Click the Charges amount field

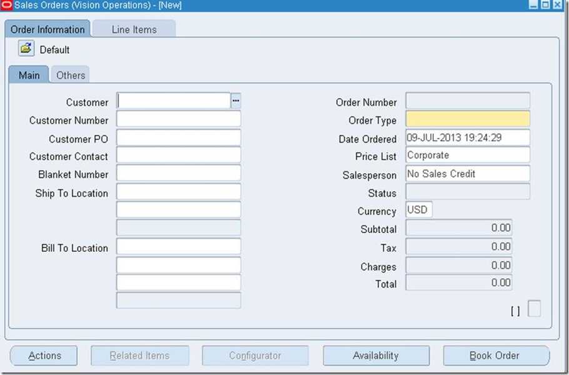tap(459, 266)
